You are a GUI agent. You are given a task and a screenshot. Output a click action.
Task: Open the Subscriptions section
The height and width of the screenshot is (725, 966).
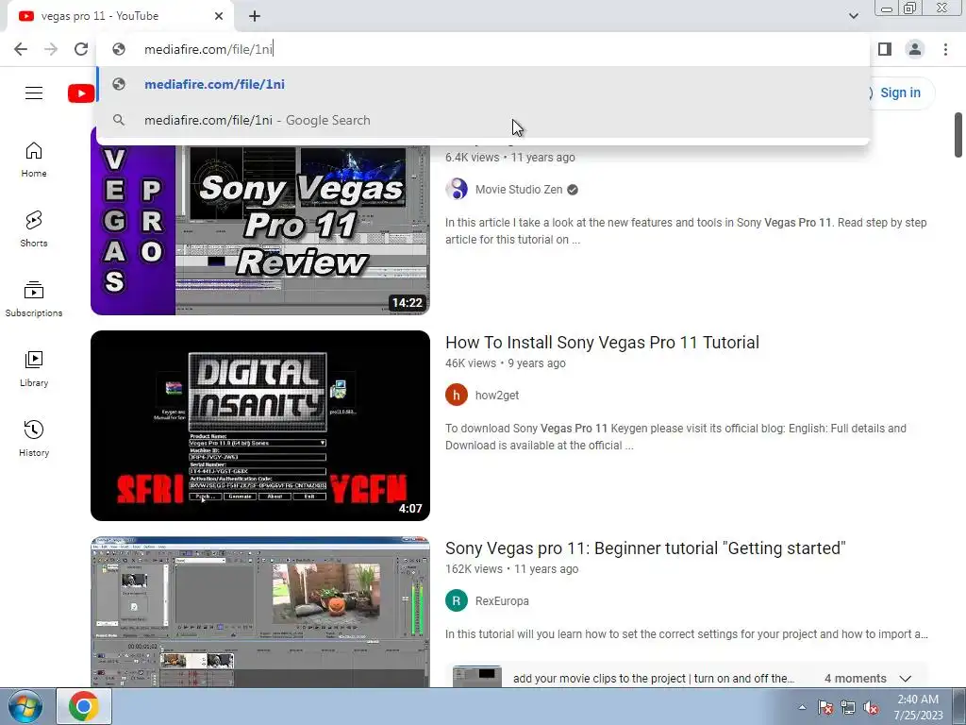[x=34, y=299]
